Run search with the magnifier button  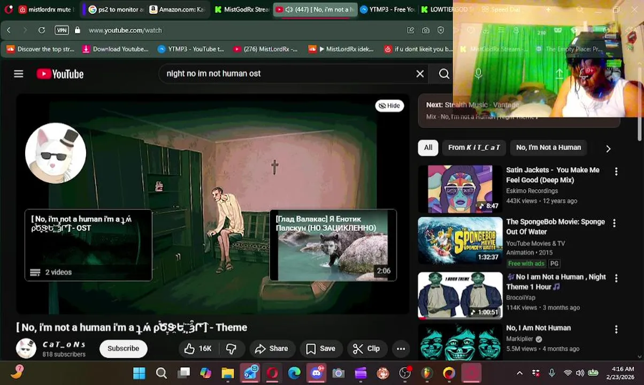point(444,74)
